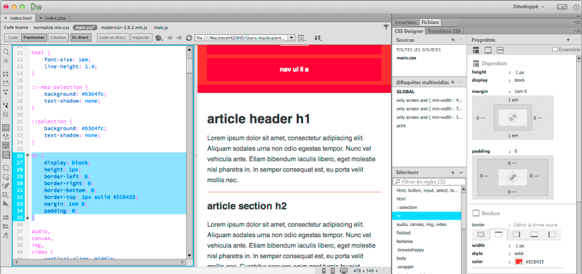The width and height of the screenshot is (582, 274).
Task: Open the address bar URL dropdown
Action: click(x=292, y=38)
